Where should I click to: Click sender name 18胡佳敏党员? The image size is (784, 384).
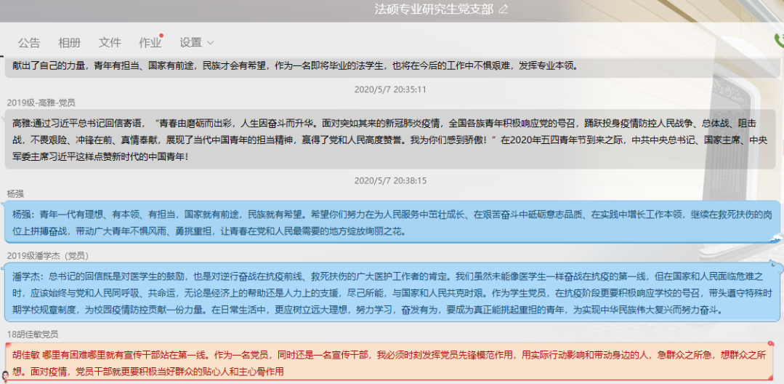33,334
